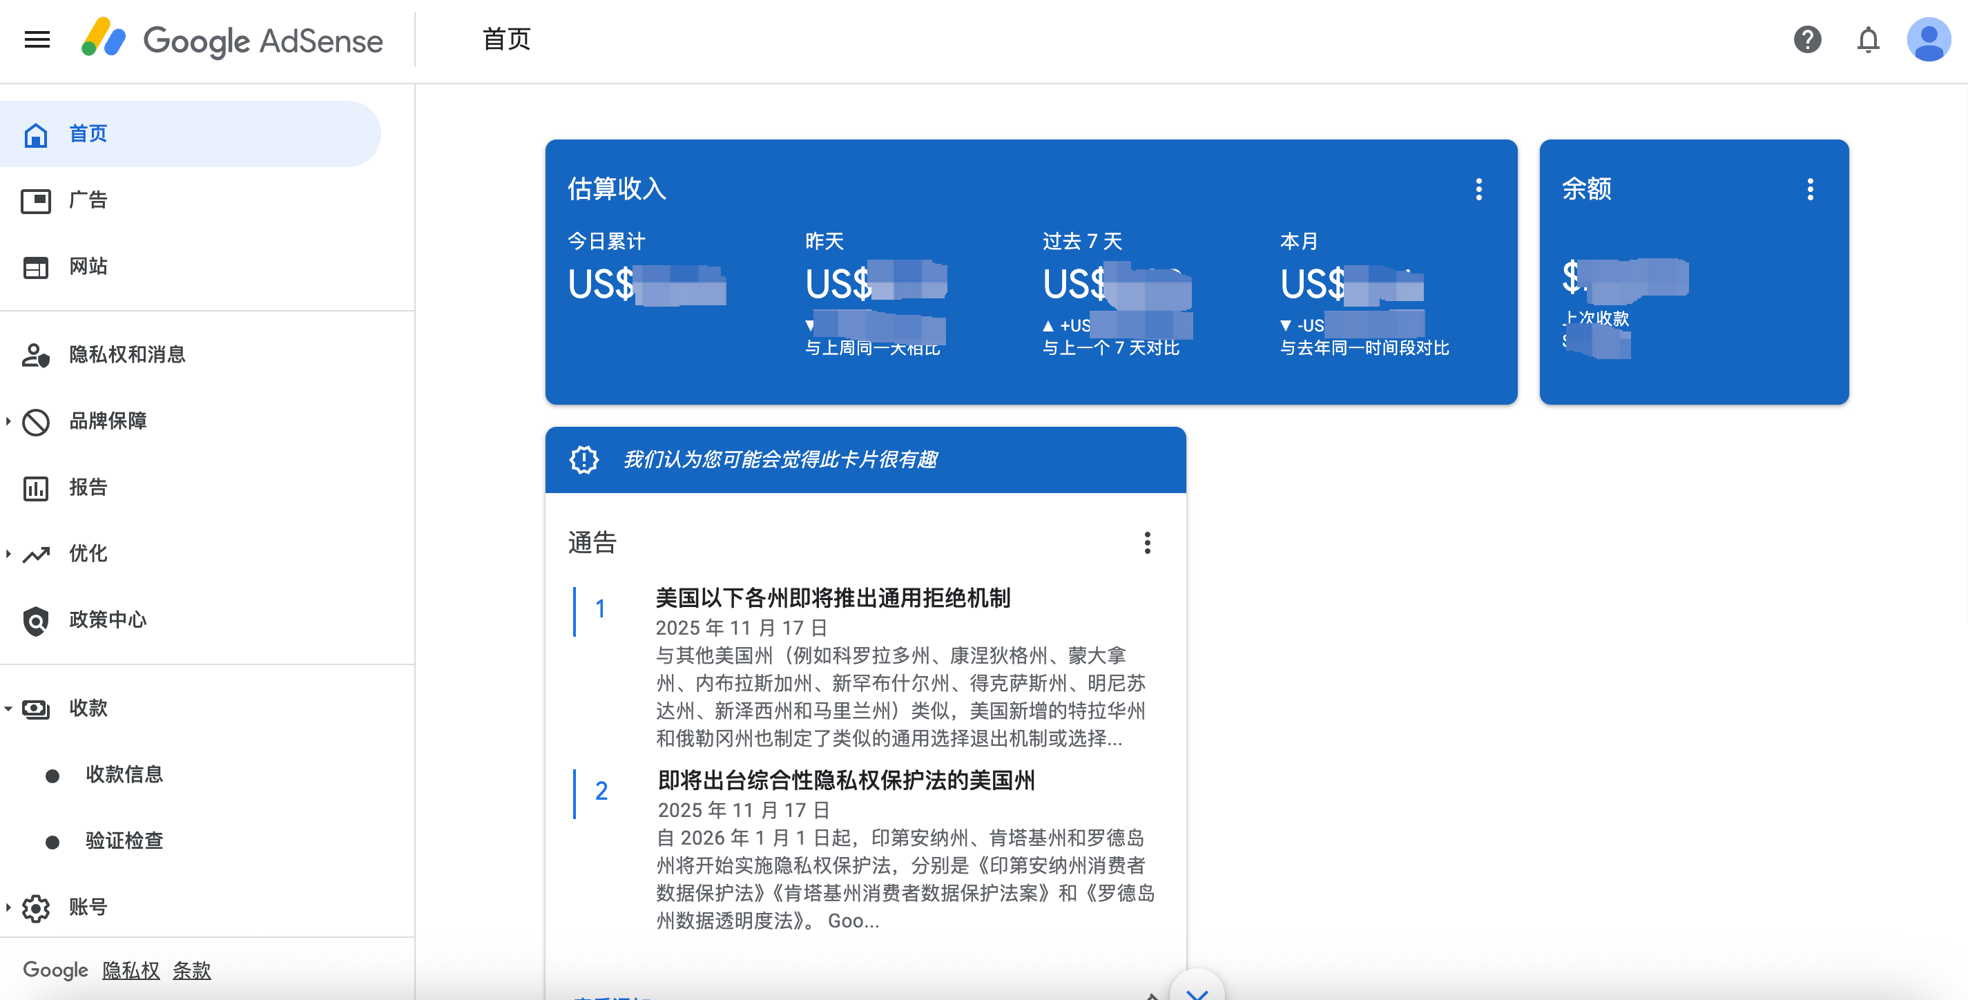Click the gear icon beside 账号
This screenshot has height=1000, width=1968.
35,907
